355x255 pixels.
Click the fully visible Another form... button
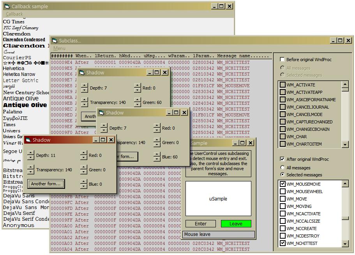click(x=46, y=184)
